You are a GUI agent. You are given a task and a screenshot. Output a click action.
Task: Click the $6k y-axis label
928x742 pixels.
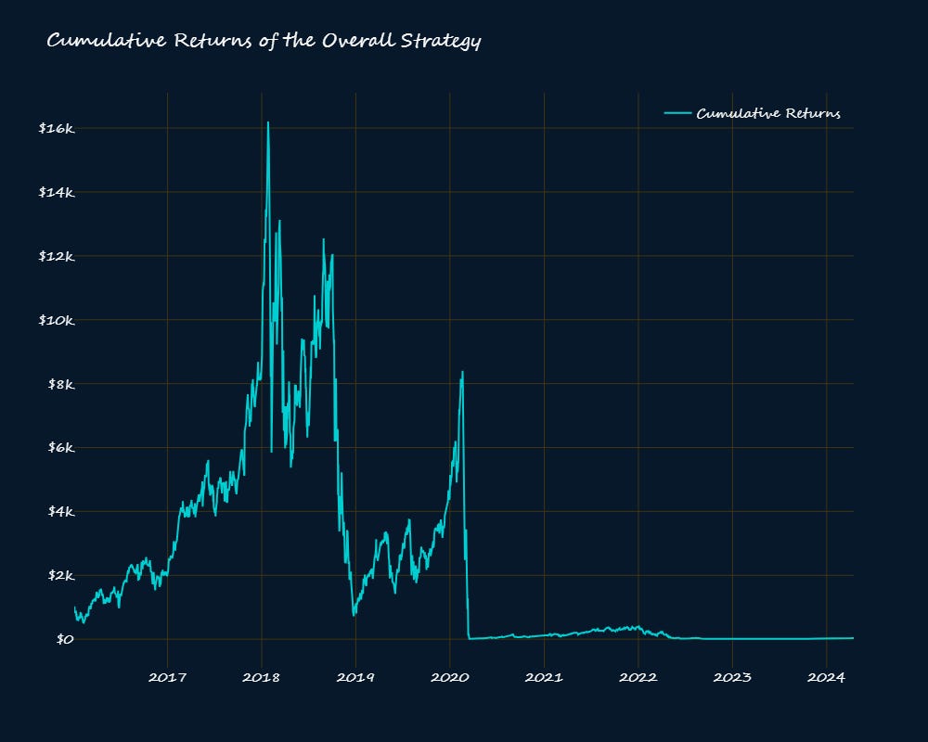click(61, 448)
